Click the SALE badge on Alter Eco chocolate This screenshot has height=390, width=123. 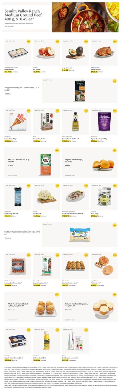pyautogui.click(x=57, y=150)
